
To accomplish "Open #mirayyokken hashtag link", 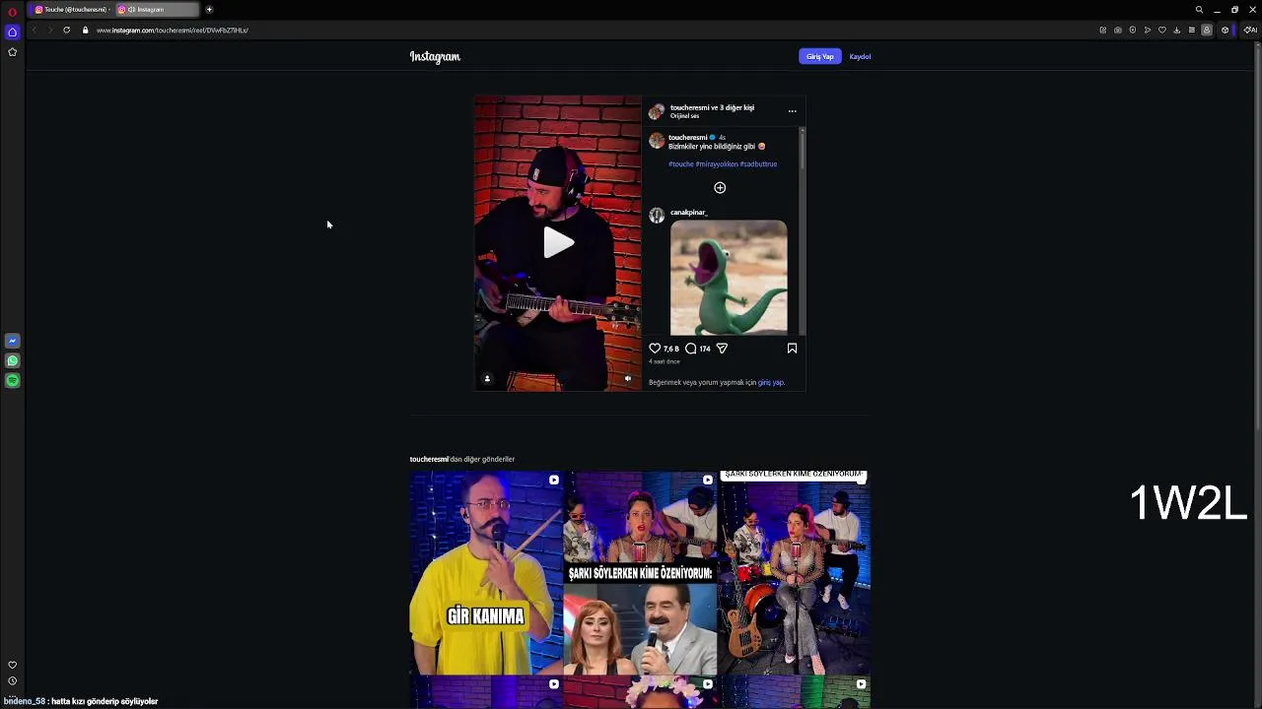I will tap(717, 164).
